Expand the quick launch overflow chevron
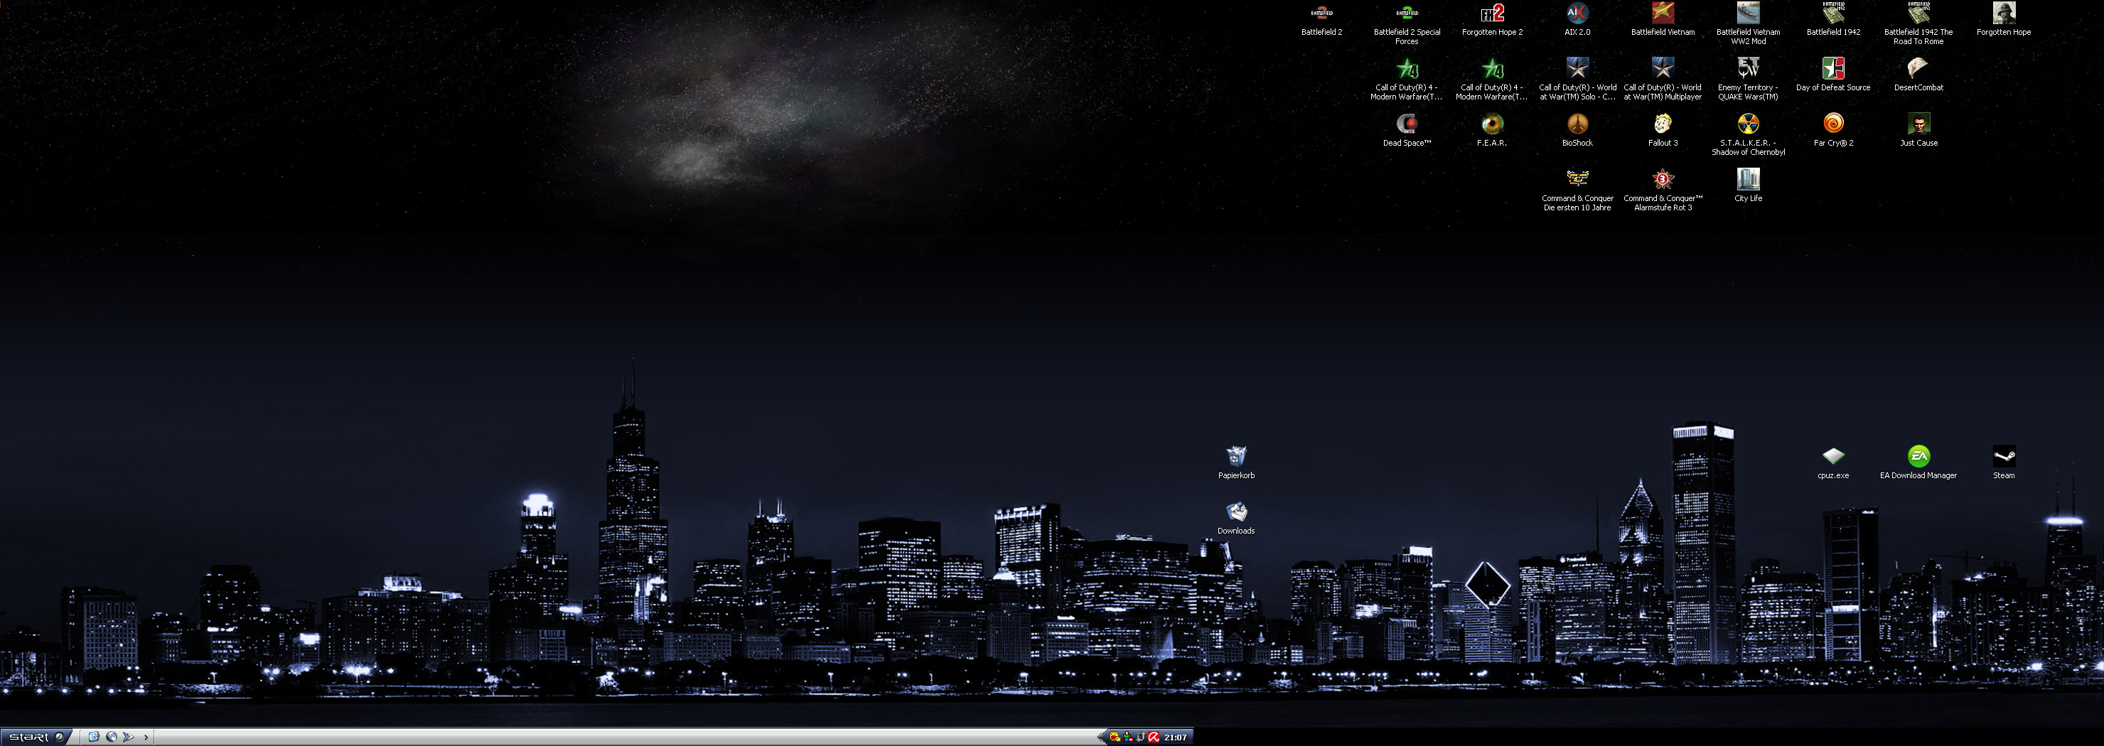Viewport: 2104px width, 746px height. tap(146, 737)
